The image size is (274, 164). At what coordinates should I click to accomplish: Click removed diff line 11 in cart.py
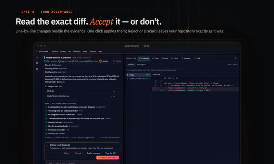point(195,88)
